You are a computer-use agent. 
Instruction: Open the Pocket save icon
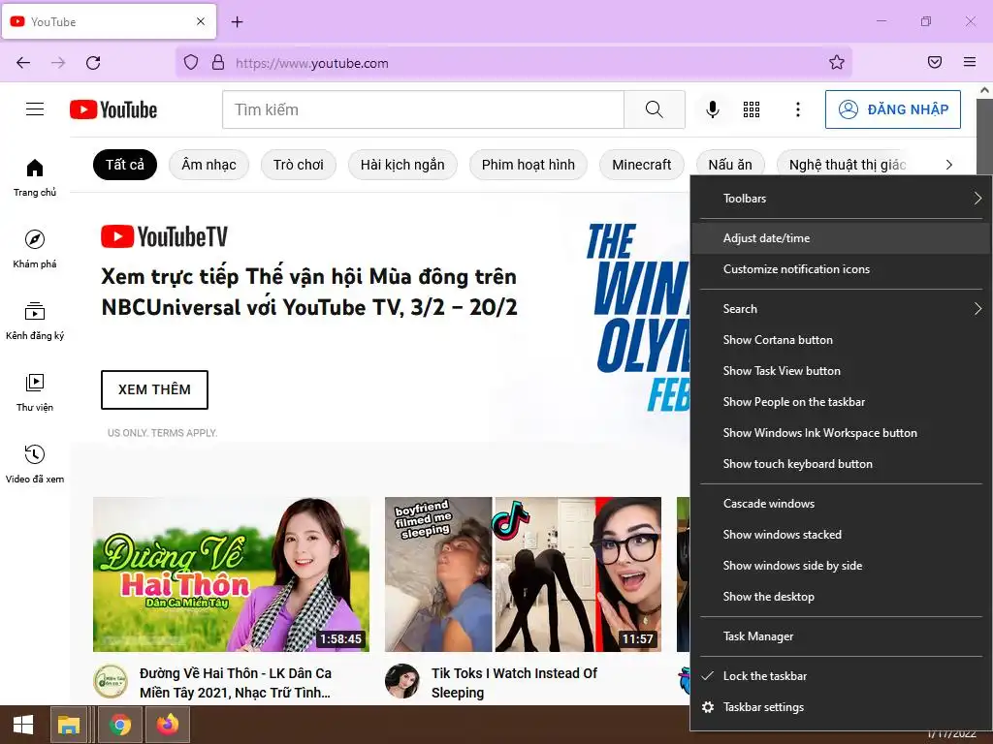pyautogui.click(x=934, y=62)
